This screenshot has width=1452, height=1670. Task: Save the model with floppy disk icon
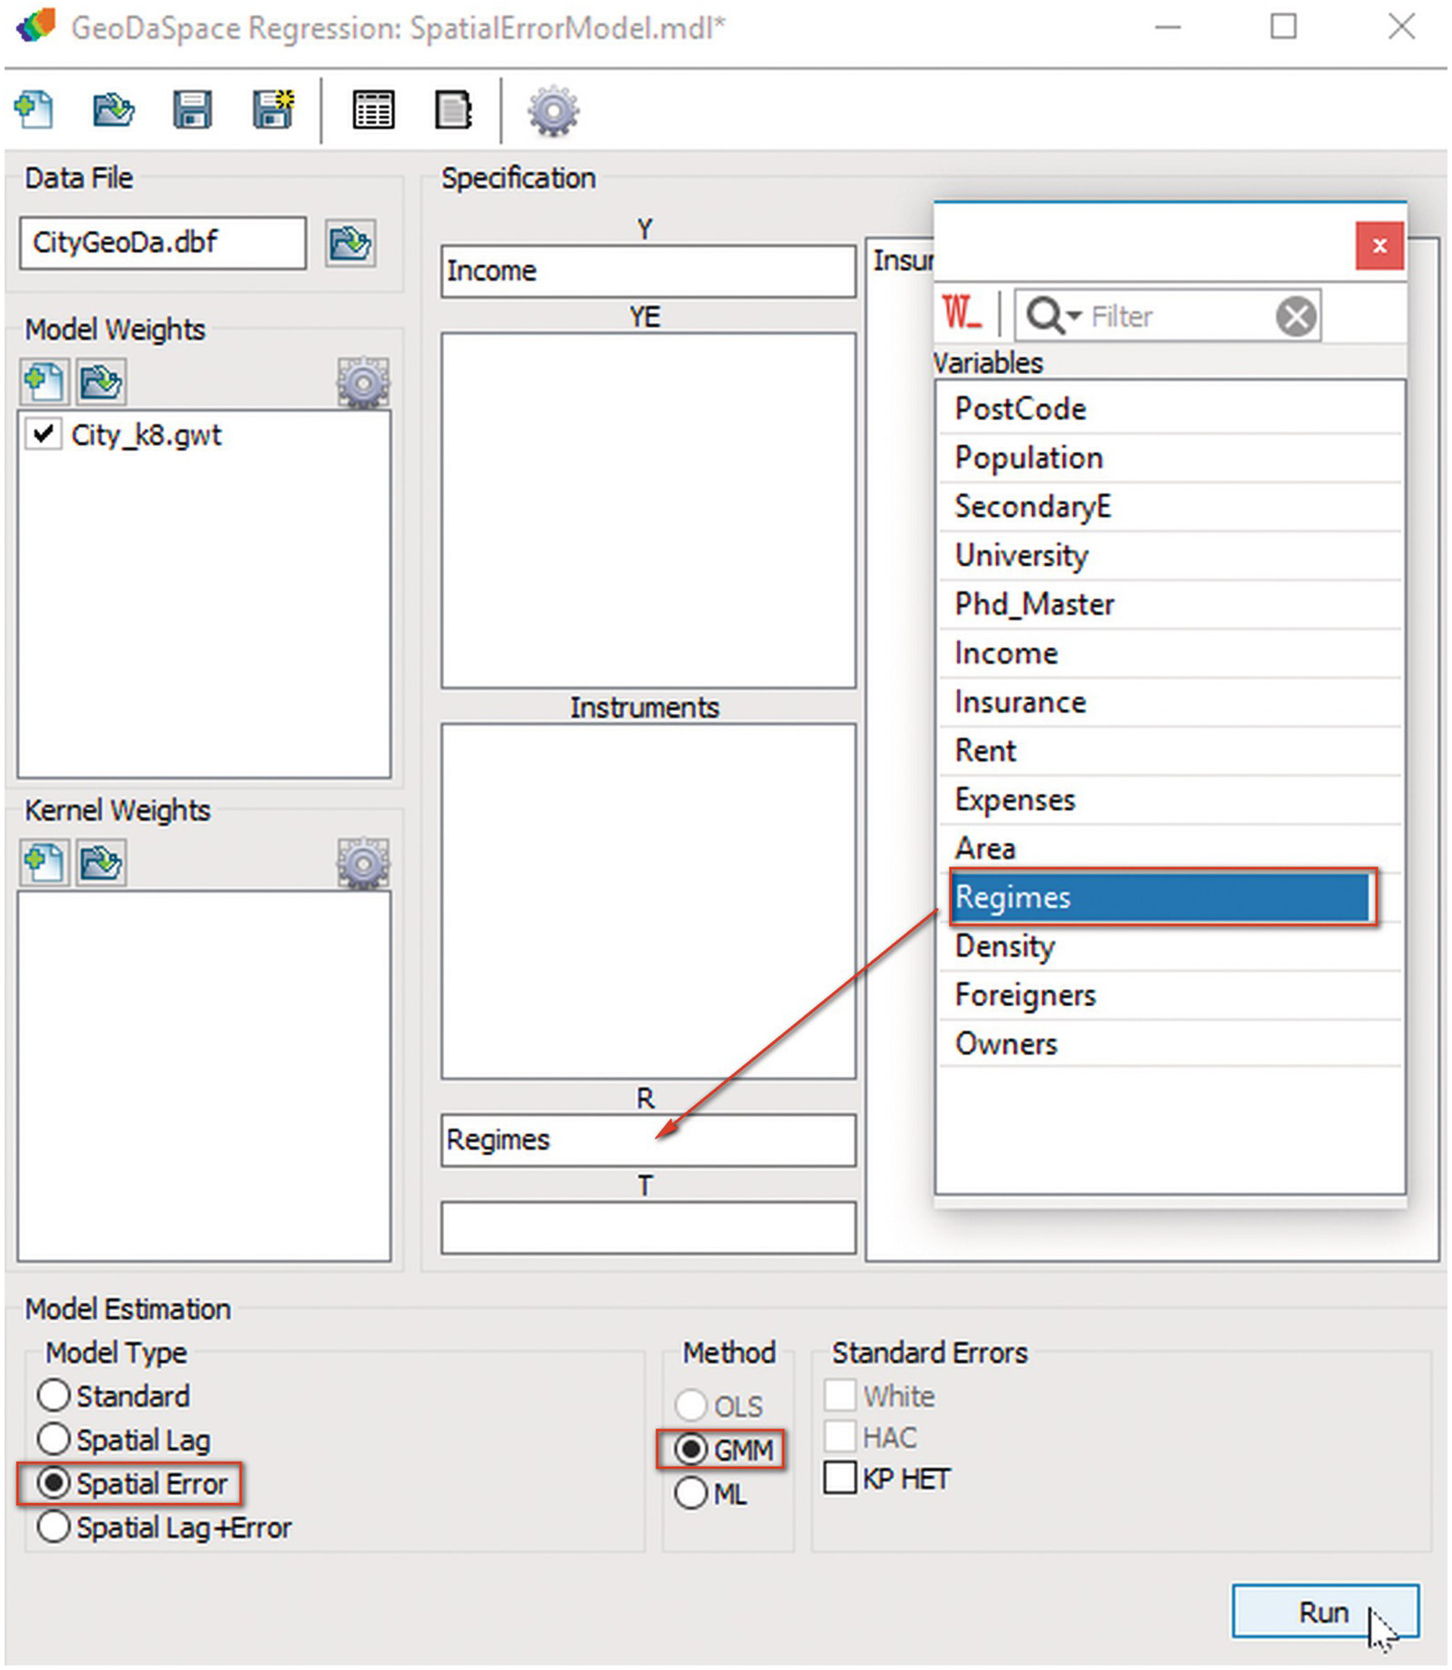pyautogui.click(x=192, y=110)
